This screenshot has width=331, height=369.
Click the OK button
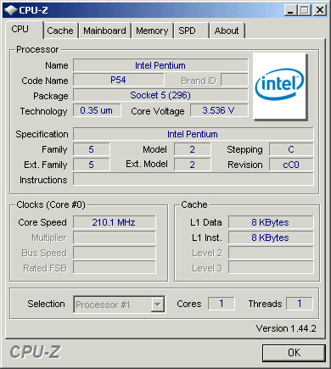294,353
